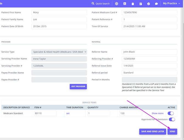Toggle the Active switch for Medicare Standard
The image size is (184, 140).
pyautogui.click(x=171, y=113)
